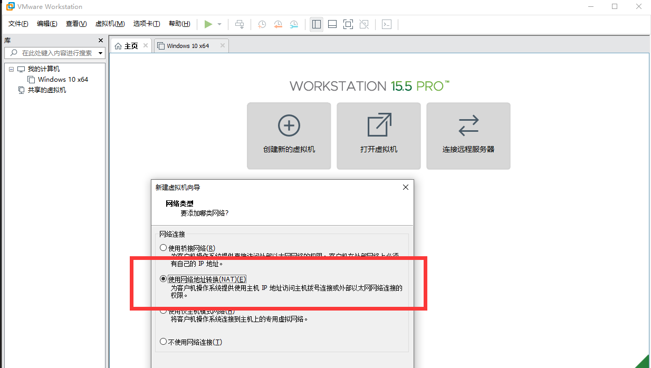Enter full screen mode icon

(348, 24)
